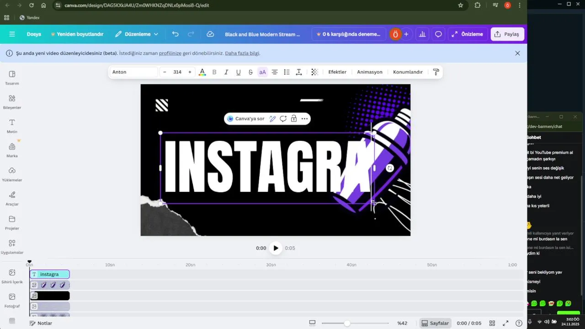Open the three-dot more options menu
The height and width of the screenshot is (329, 585).
click(304, 119)
